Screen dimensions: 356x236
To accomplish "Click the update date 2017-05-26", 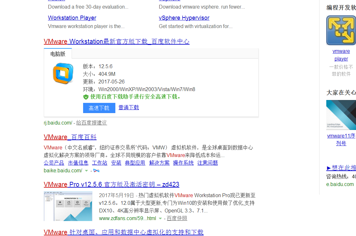I will (x=112, y=82).
